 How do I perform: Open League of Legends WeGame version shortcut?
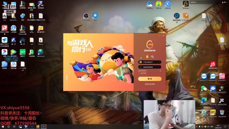point(23,30)
